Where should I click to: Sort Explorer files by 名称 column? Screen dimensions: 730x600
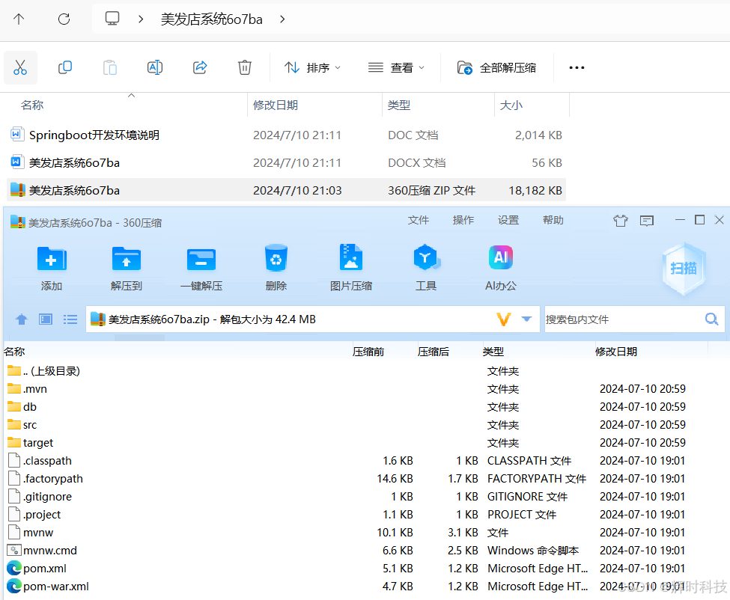[32, 105]
